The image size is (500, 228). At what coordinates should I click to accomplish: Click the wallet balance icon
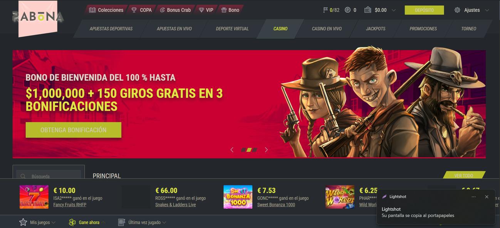tap(368, 10)
